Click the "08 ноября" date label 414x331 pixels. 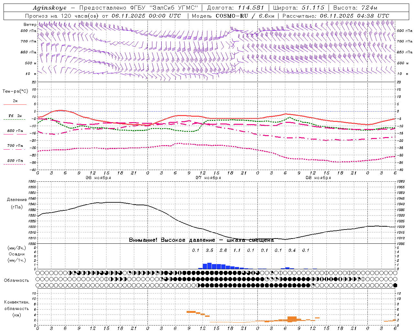pos(318,177)
